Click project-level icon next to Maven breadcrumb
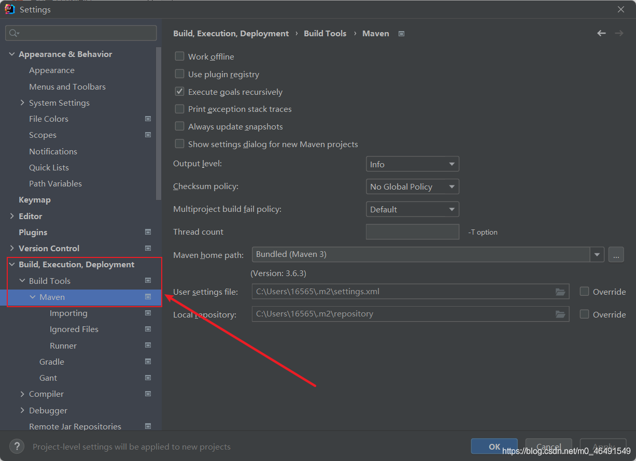 [x=401, y=34]
